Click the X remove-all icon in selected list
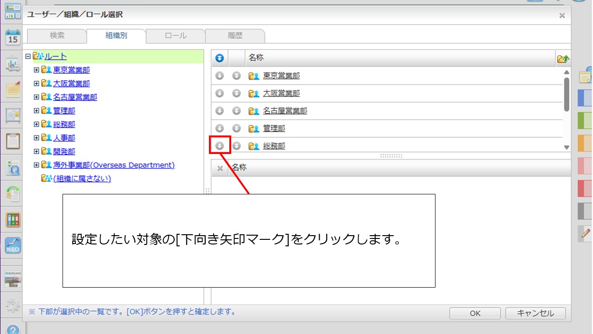 [220, 168]
